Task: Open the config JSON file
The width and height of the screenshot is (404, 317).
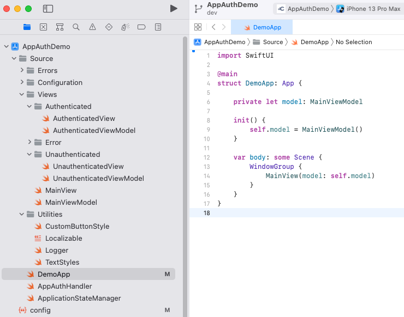Action: coord(40,310)
